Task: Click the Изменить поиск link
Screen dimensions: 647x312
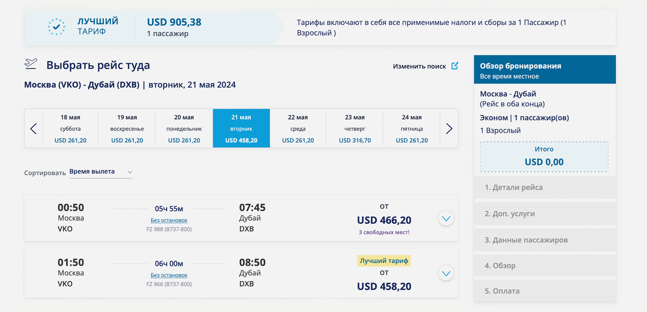Action: (419, 66)
